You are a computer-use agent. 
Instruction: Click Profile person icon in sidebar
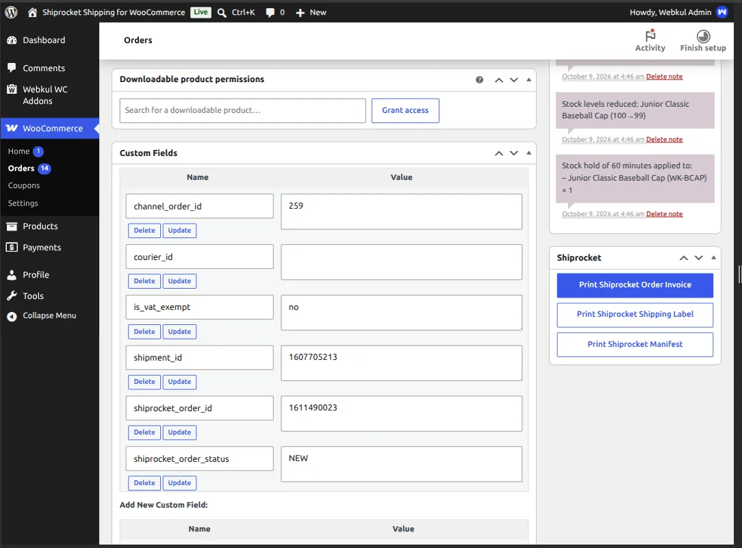12,275
